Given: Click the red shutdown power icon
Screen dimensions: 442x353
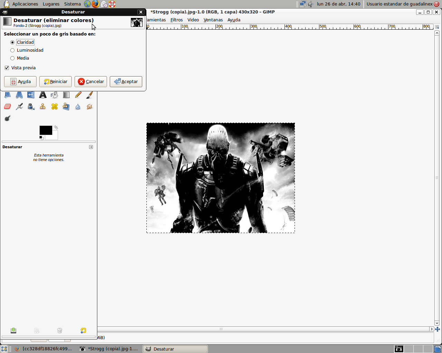Looking at the screenshot, I should (436, 4).
